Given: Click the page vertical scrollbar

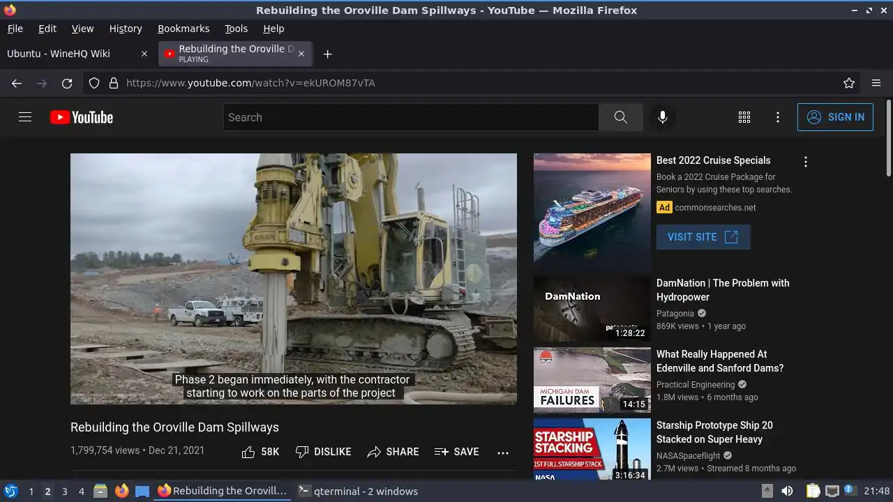Looking at the screenshot, I should [x=888, y=138].
